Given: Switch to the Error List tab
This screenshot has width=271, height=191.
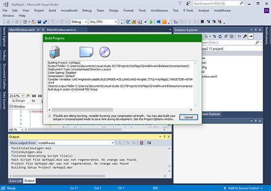Looking at the screenshot, I should (16, 181).
